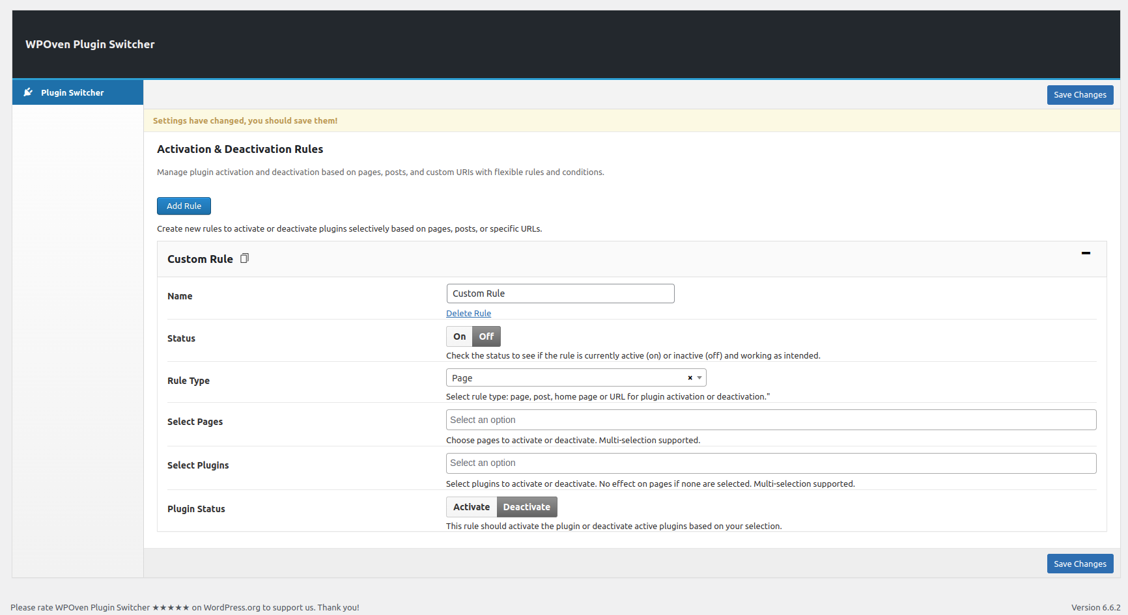This screenshot has height=615, width=1128.
Task: Switch rule Status to On
Action: click(459, 336)
